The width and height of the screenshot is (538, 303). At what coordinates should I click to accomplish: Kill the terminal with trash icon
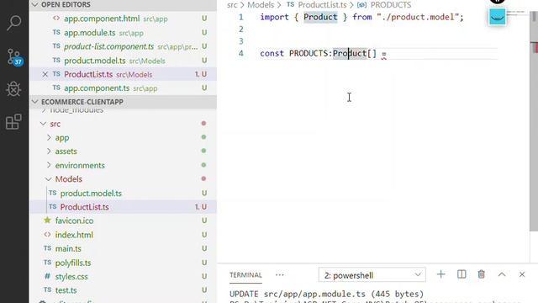[x=482, y=274]
